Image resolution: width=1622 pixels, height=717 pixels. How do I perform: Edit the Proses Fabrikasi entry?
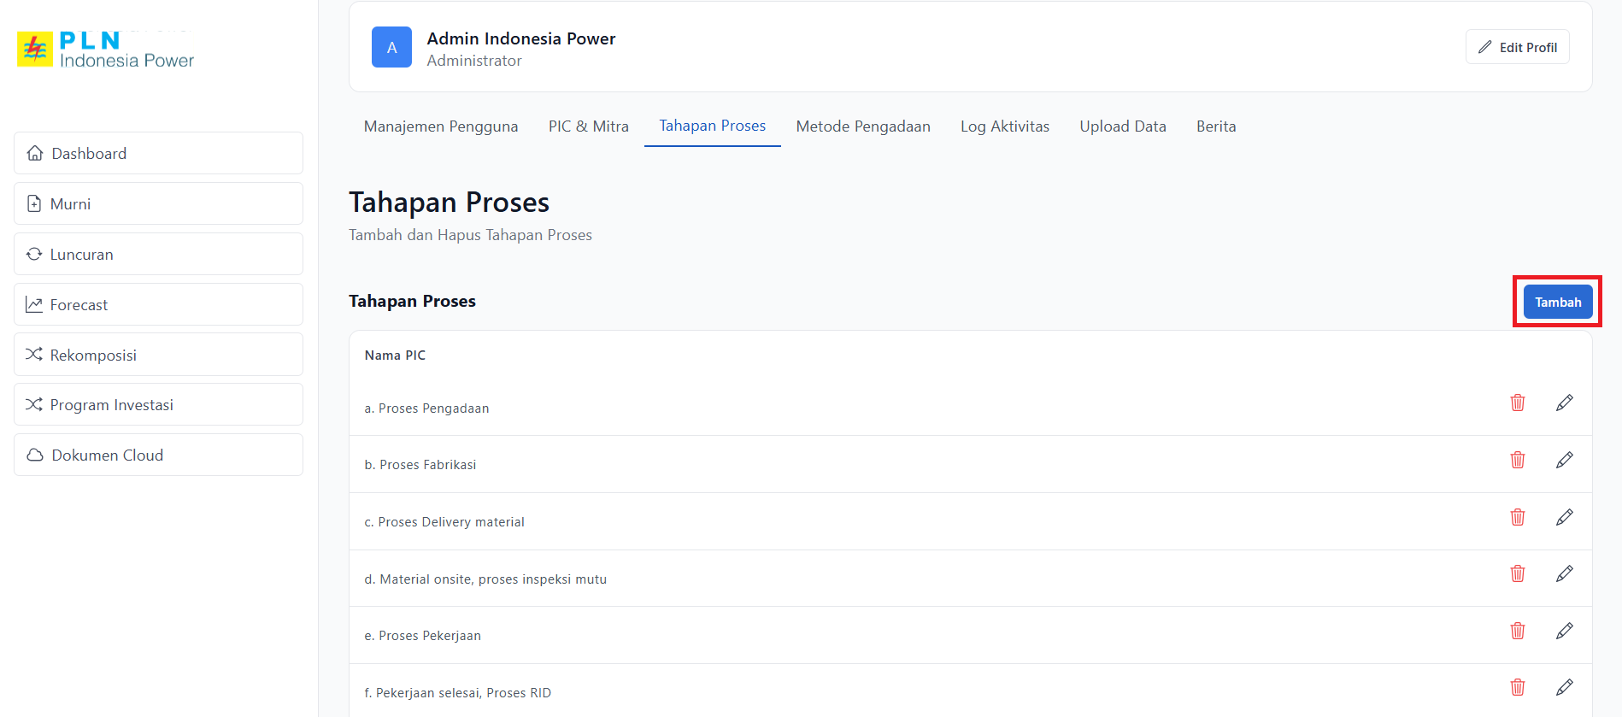click(x=1564, y=460)
